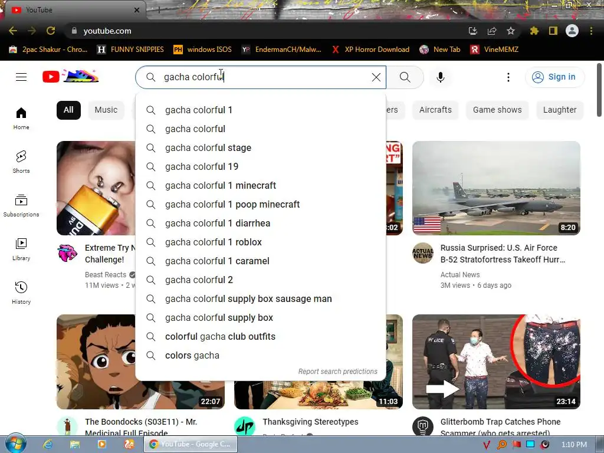Open Chrome three-dot menu
The image size is (604, 453).
[591, 31]
